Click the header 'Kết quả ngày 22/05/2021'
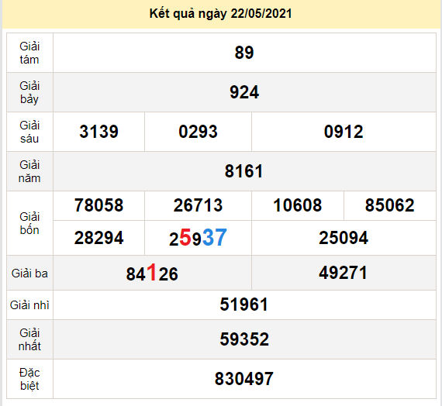Screen dimensions: 442x406 [220, 14]
